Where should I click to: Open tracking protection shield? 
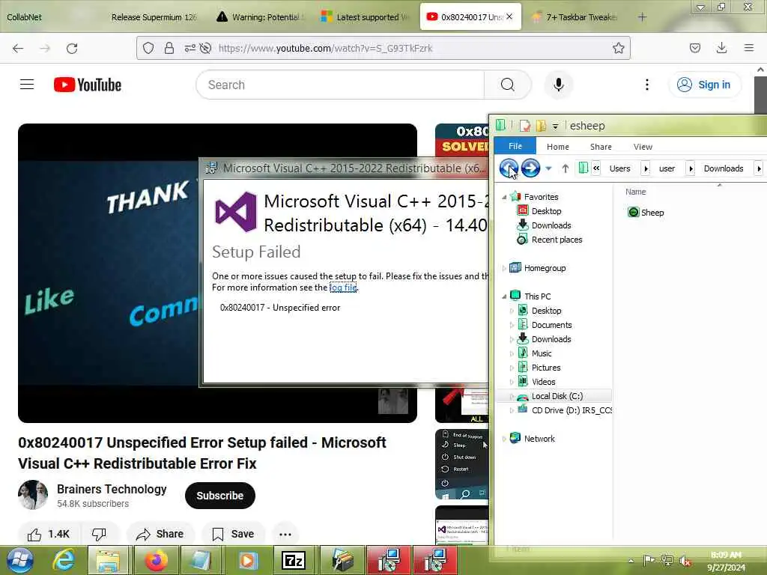(148, 48)
